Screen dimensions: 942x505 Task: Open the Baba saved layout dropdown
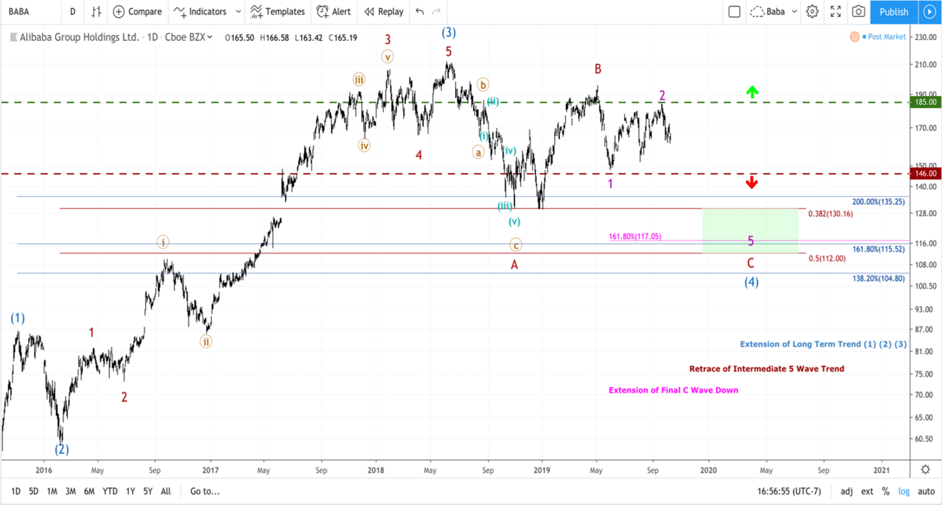774,12
